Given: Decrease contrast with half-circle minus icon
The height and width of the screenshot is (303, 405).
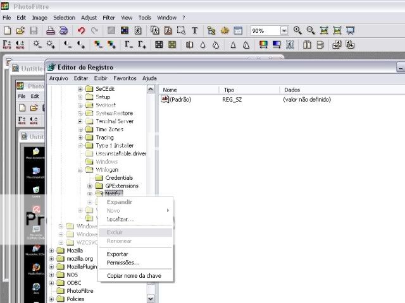Looking at the screenshot, I should (68, 45).
